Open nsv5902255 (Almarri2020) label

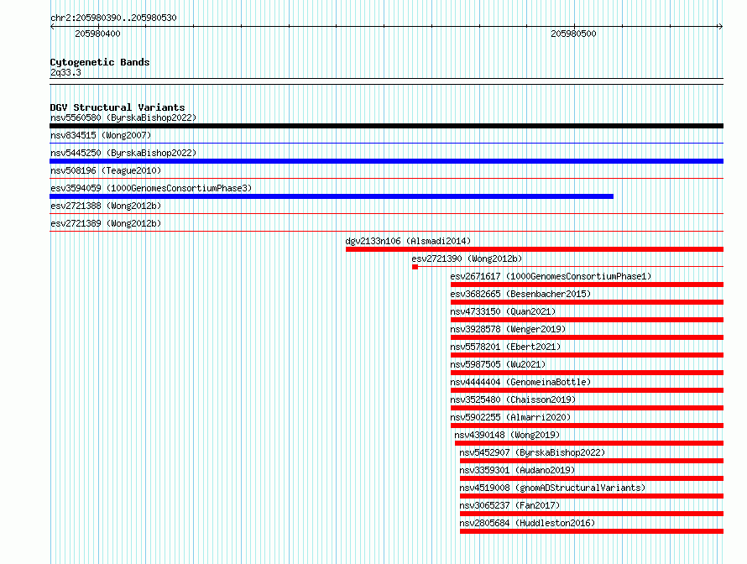(x=510, y=417)
